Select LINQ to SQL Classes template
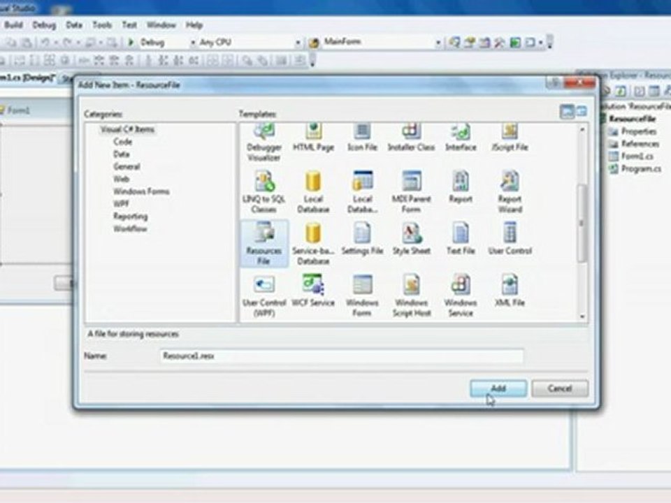671x503 pixels. pyautogui.click(x=264, y=192)
